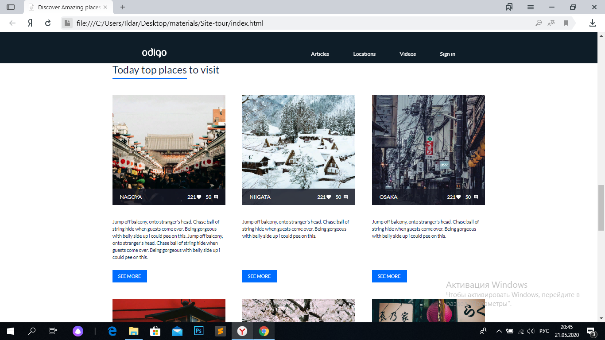Screen dimensions: 605x340
Task: Launch Alice assistant from taskbar
Action: pos(78,331)
